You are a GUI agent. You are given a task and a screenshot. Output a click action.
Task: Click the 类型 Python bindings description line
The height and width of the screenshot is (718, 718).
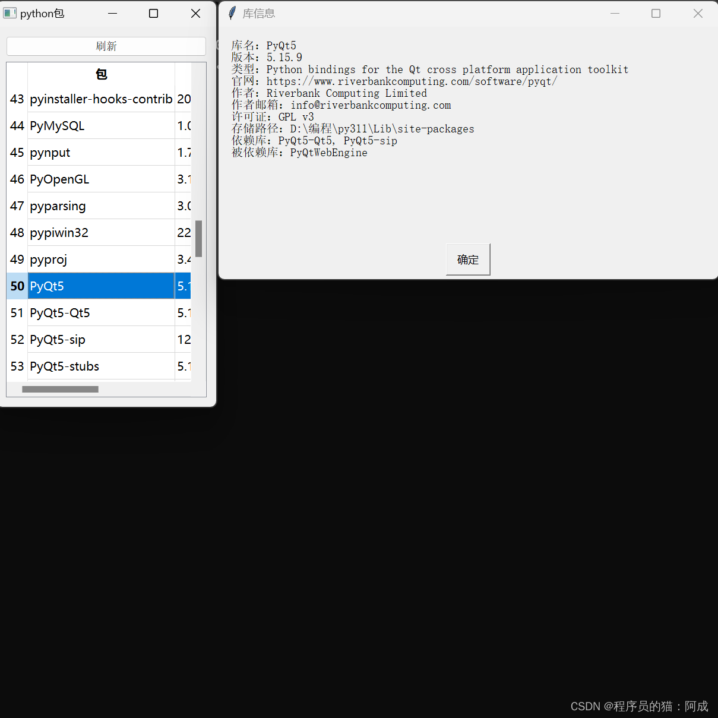click(430, 69)
